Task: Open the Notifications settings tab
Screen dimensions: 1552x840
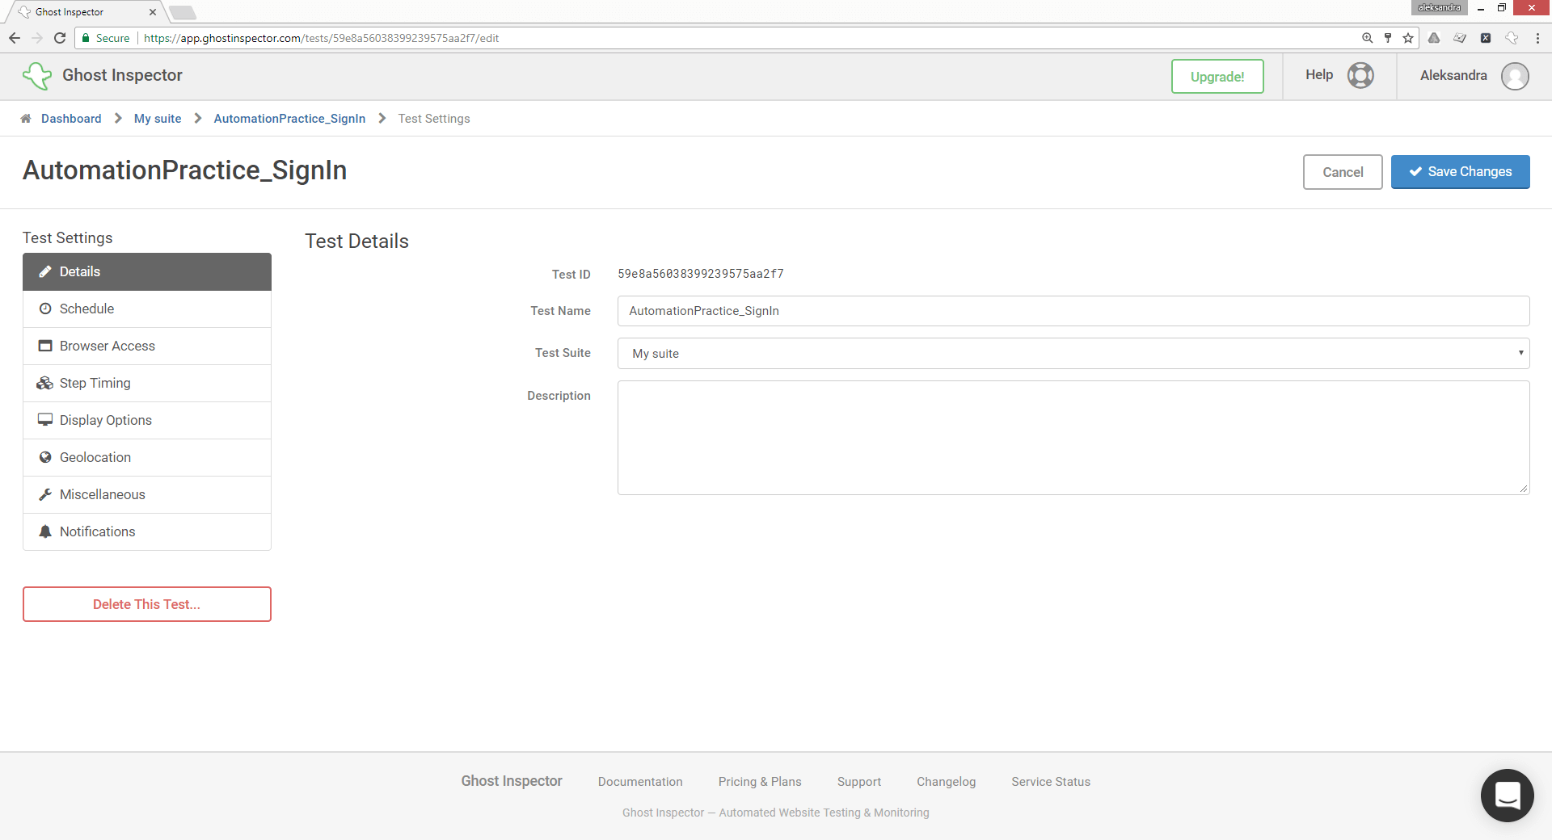Action: pos(147,531)
